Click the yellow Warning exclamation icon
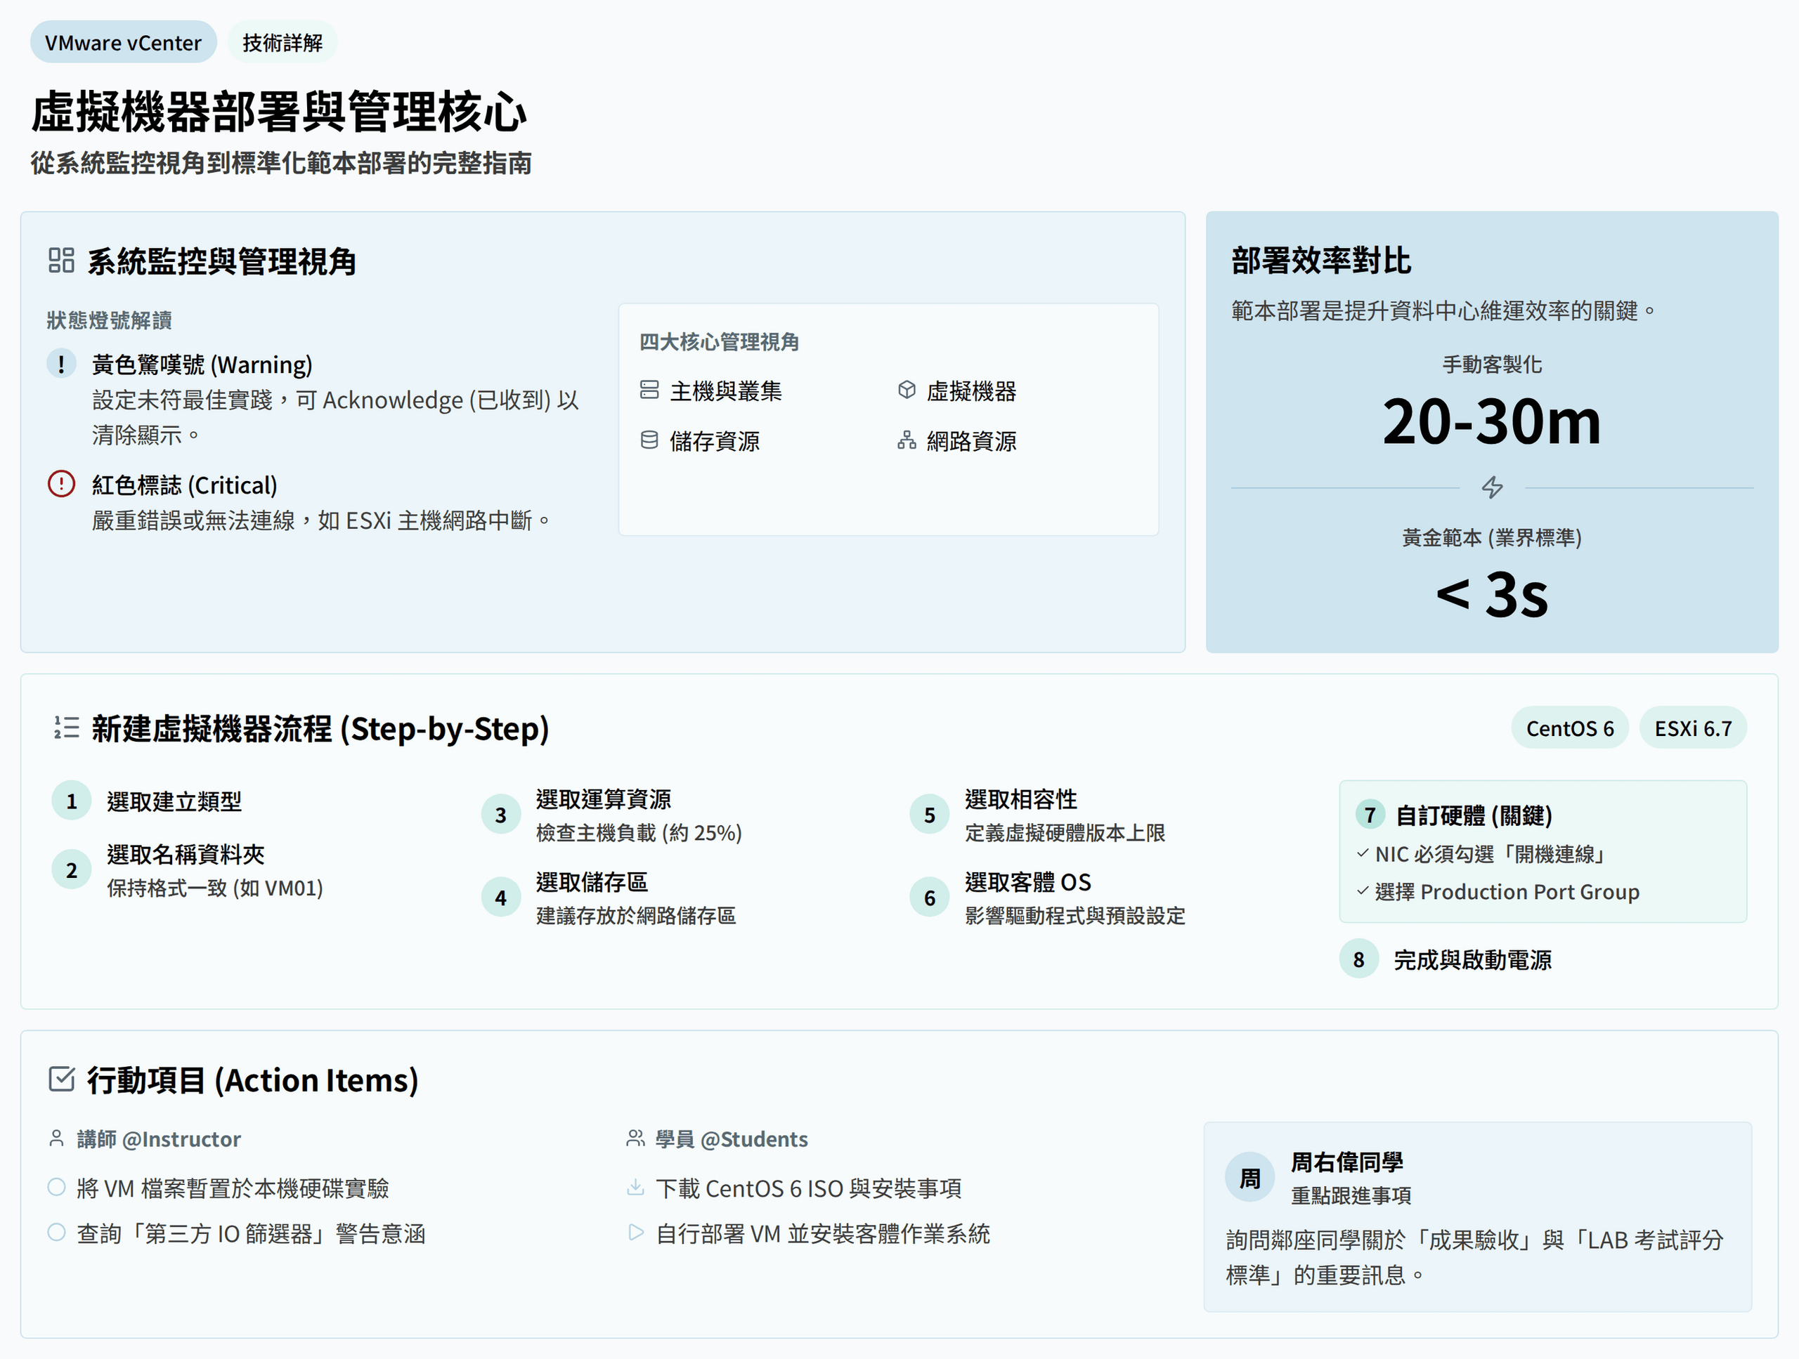Viewport: 1799px width, 1359px height. (x=61, y=363)
